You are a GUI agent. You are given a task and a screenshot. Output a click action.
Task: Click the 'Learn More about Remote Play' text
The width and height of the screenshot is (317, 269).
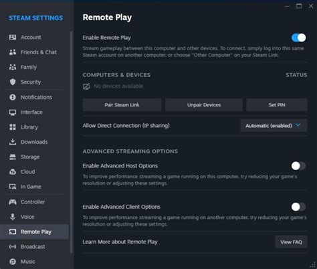[120, 242]
